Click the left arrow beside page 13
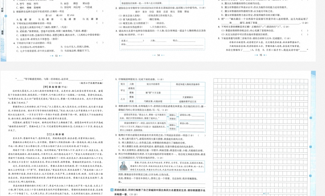Screen dimensions: 325x196 tap(51, 56)
